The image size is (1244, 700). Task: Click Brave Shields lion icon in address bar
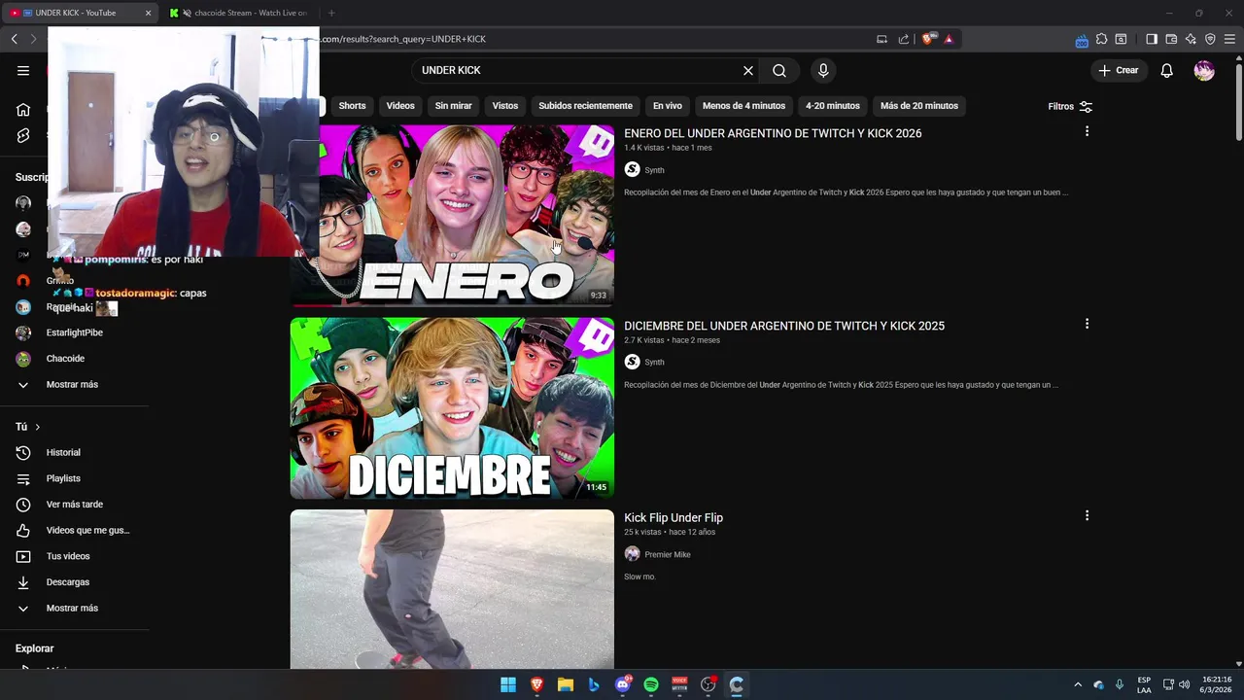927,39
